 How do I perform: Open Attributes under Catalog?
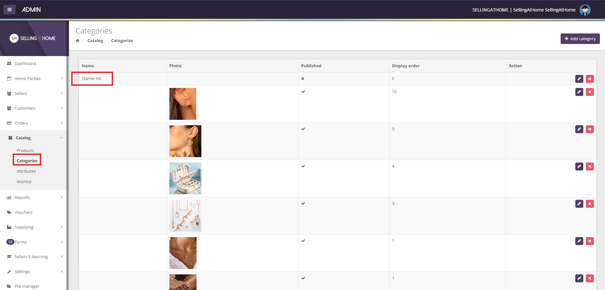(x=26, y=171)
